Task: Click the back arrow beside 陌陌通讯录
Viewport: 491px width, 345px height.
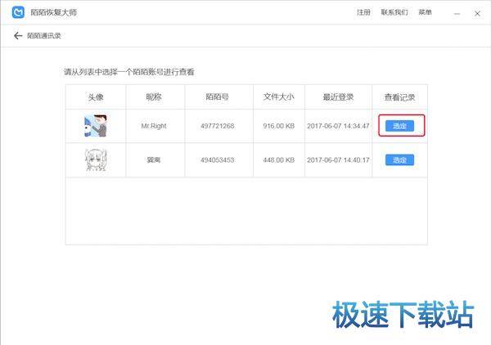Action: point(18,36)
